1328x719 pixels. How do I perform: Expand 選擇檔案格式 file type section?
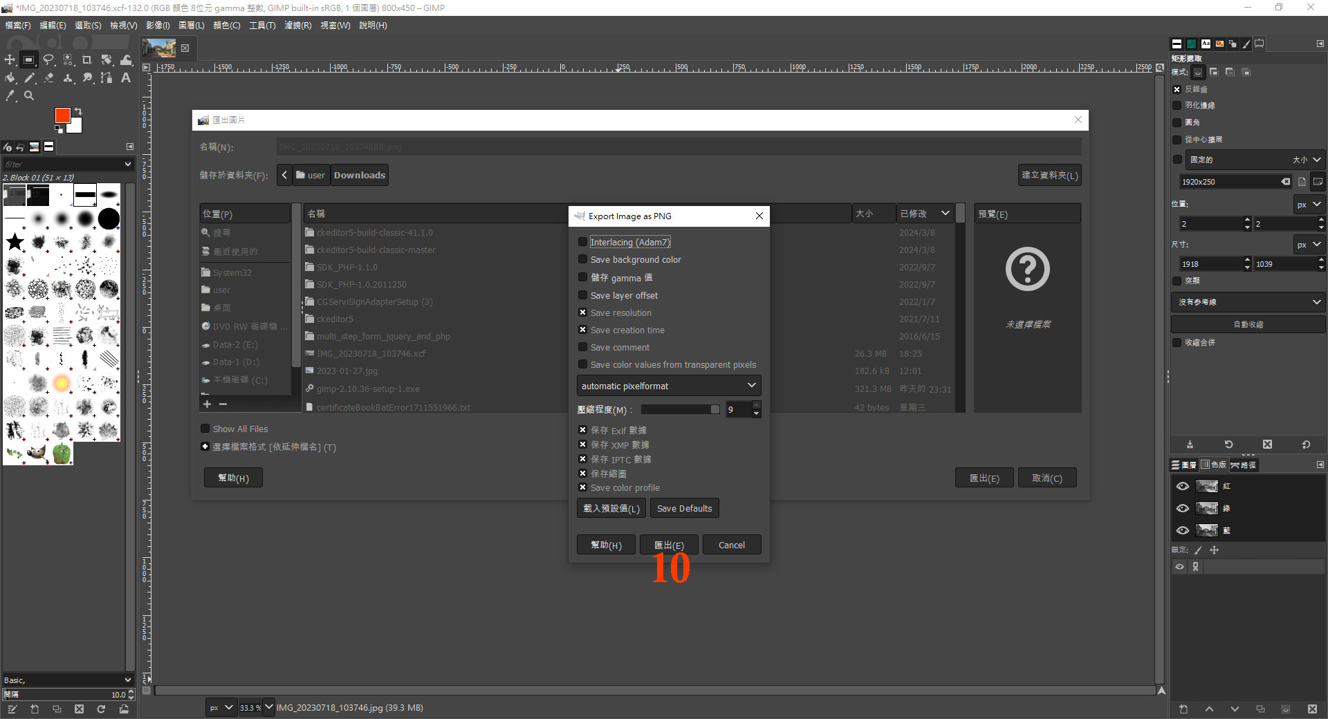click(x=205, y=447)
